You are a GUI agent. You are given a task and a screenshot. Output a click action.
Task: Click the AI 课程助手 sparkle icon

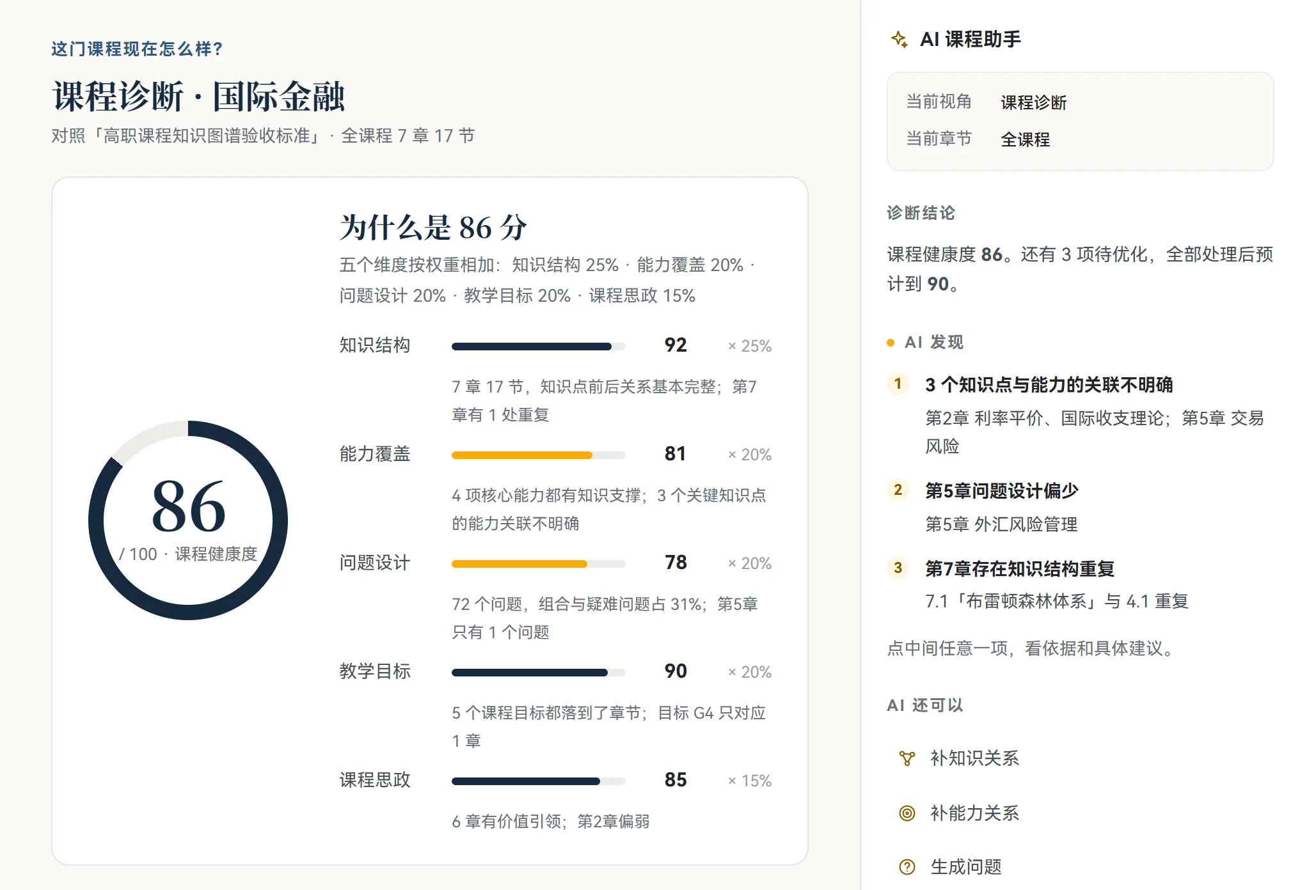coord(899,39)
